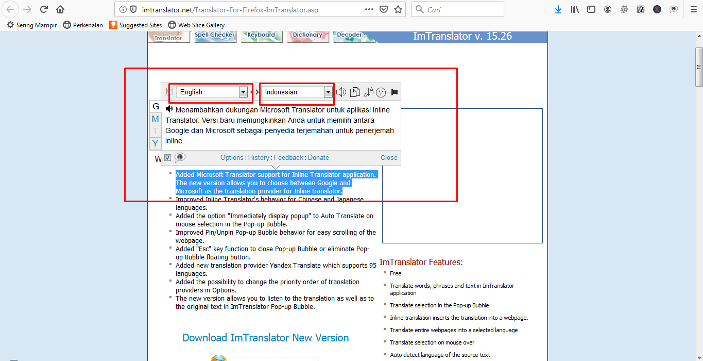Play speaker icon before translated text
The width and height of the screenshot is (703, 361).
[169, 109]
